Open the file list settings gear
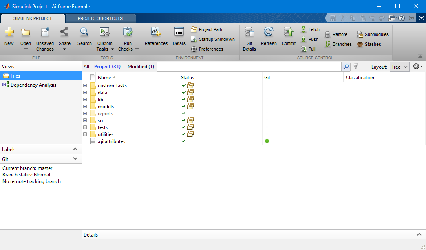426x250 pixels. pyautogui.click(x=417, y=67)
